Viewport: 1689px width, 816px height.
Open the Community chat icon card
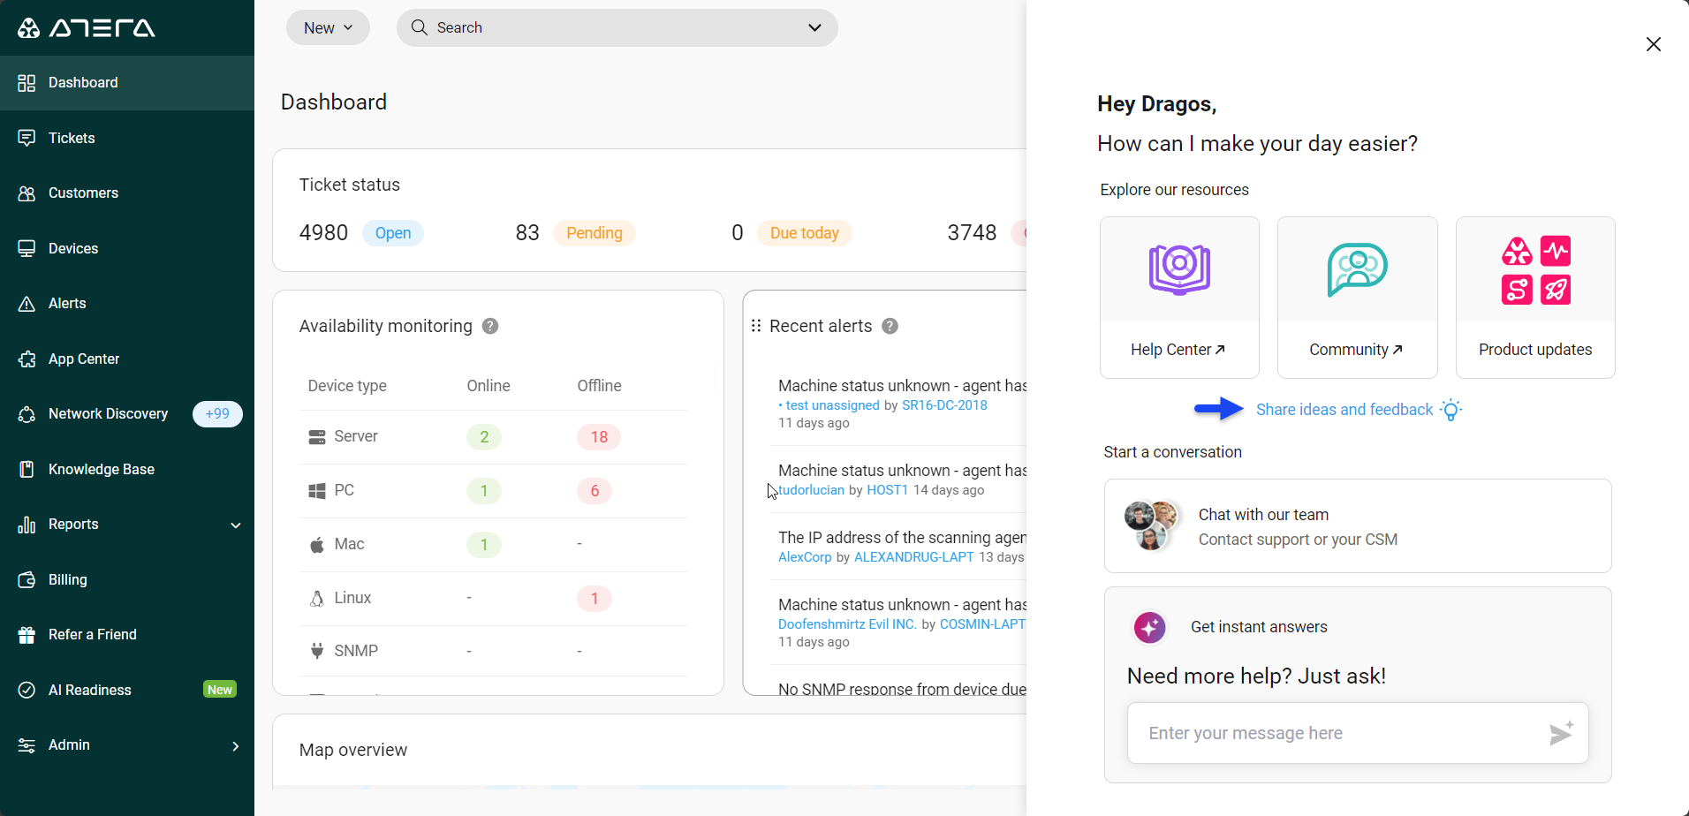pyautogui.click(x=1357, y=269)
